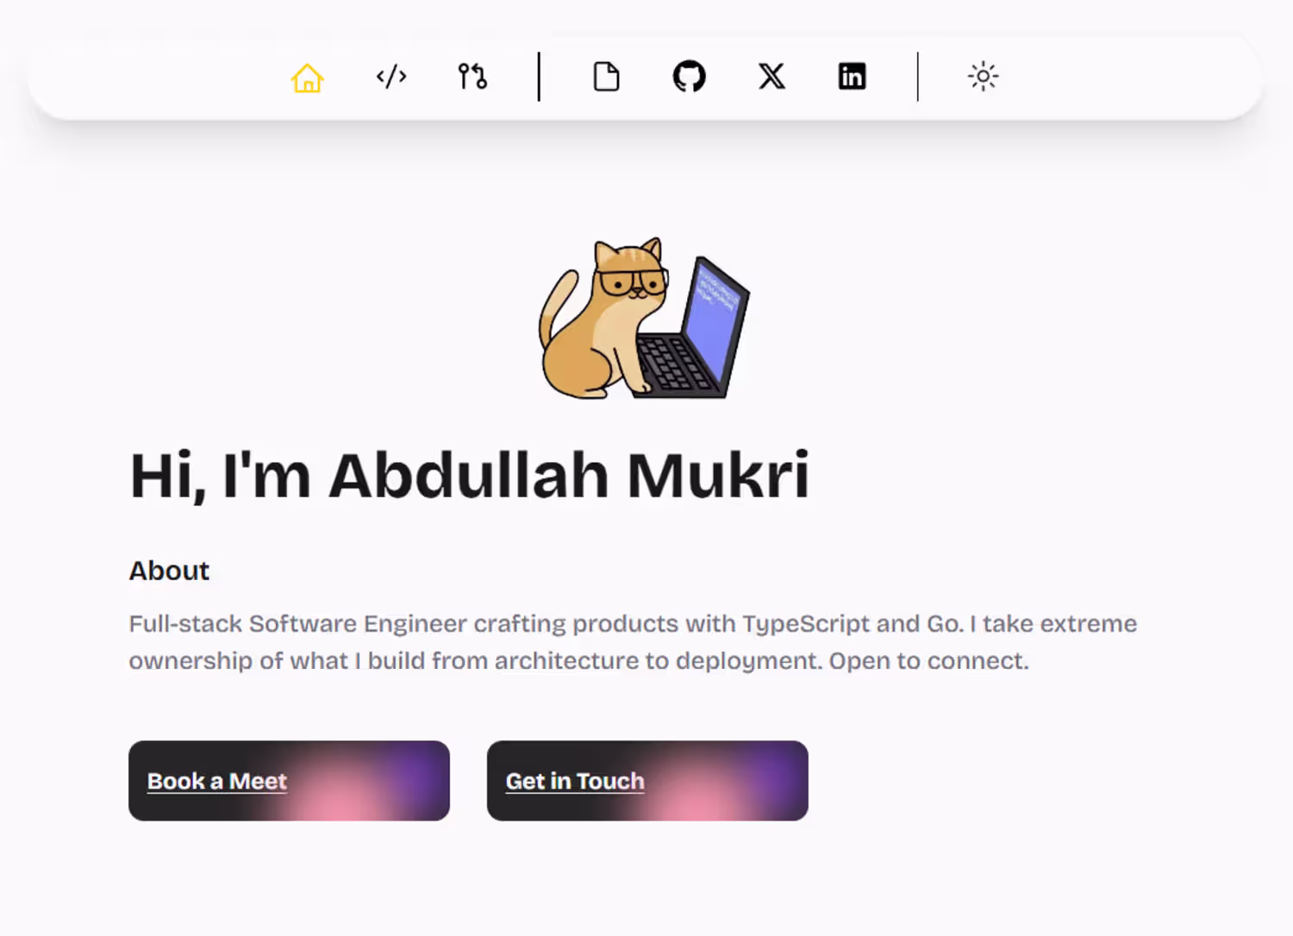Go to the Home page icon

click(x=307, y=78)
